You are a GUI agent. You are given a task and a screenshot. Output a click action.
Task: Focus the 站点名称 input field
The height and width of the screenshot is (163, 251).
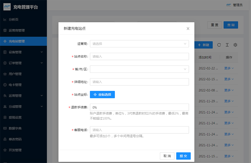pos(139,56)
